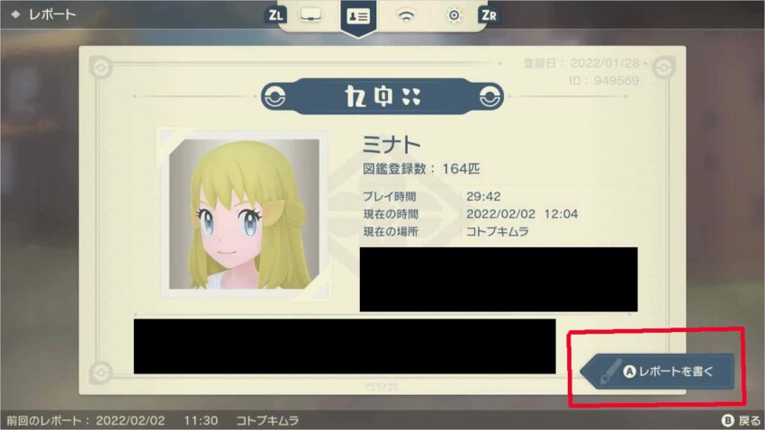Click the 図鑑登録数 : 164匹 text
This screenshot has height=430, width=765.
[421, 169]
